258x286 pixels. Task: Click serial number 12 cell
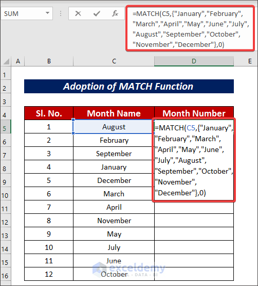[49, 274]
